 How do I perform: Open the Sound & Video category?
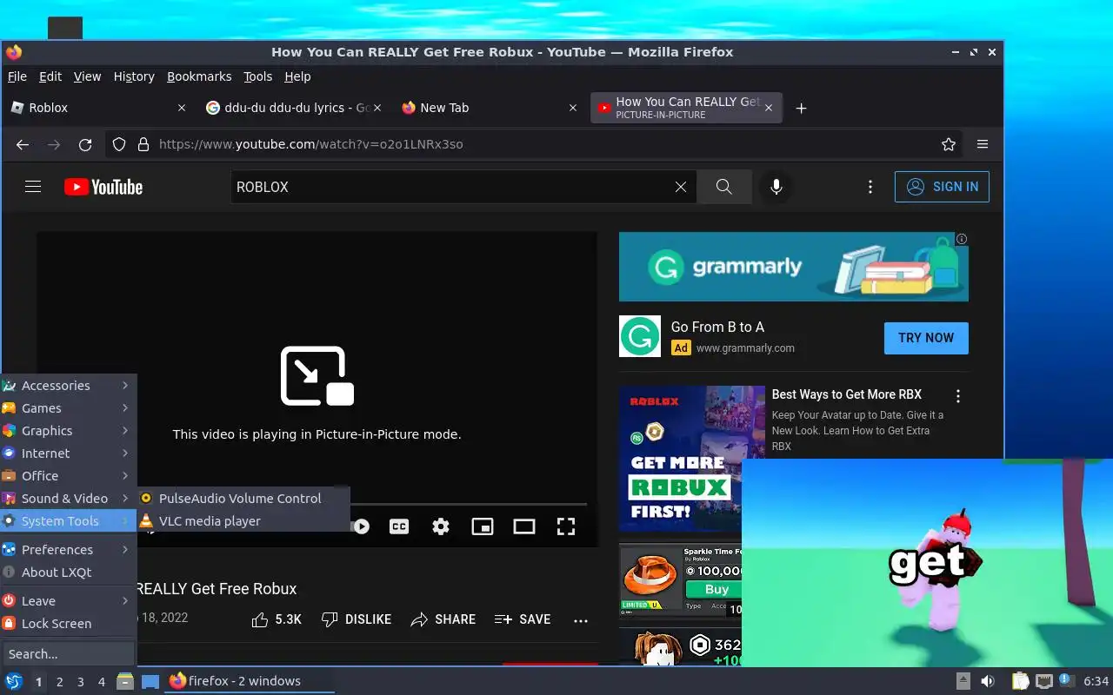[68, 499]
